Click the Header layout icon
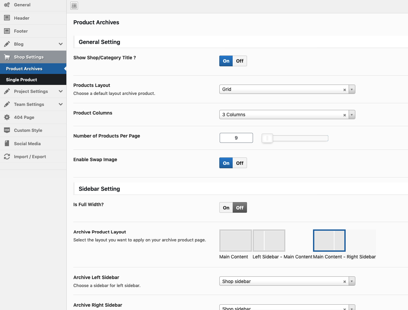Image resolution: width=408 pixels, height=310 pixels. 7,18
